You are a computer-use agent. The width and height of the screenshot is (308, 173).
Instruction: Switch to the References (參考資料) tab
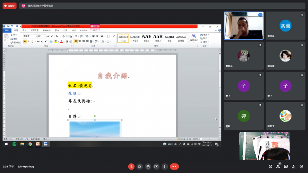[x=47, y=30]
